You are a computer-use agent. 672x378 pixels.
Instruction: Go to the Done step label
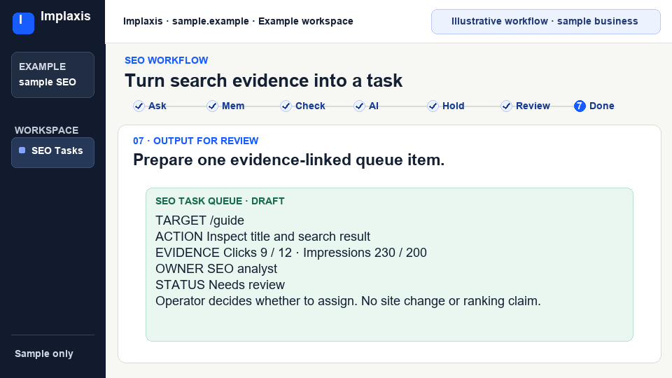[x=602, y=106]
